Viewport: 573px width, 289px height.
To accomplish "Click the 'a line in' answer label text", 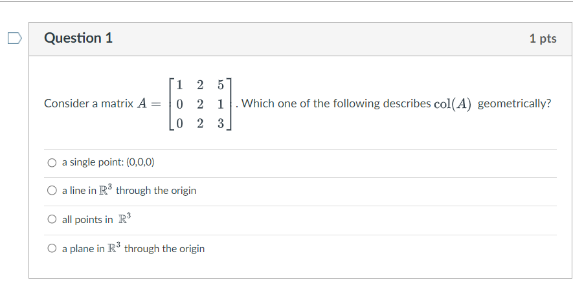I will [x=79, y=191].
